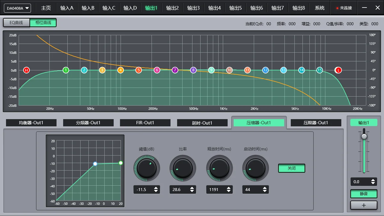Image resolution: width=384 pixels, height=216 pixels.
Task: Toggle 静音 mute for Output 1
Action: click(x=364, y=194)
